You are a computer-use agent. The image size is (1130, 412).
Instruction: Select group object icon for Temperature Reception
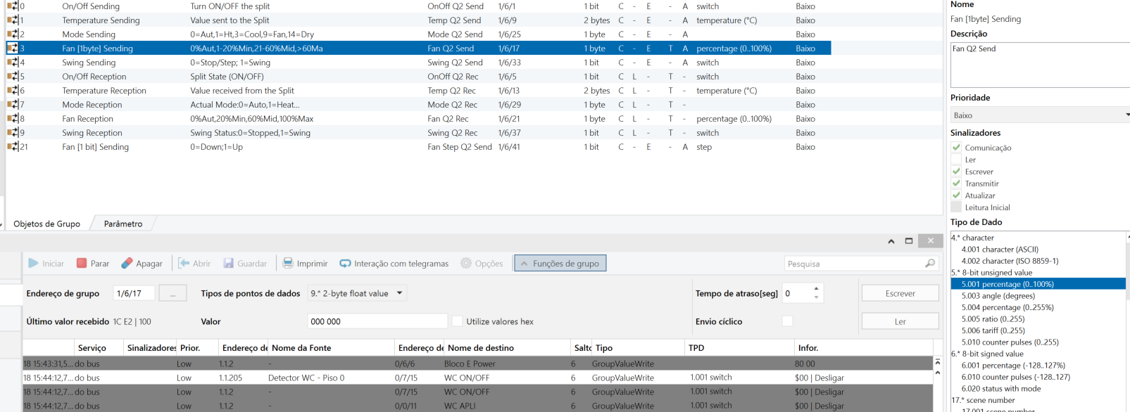pyautogui.click(x=13, y=91)
